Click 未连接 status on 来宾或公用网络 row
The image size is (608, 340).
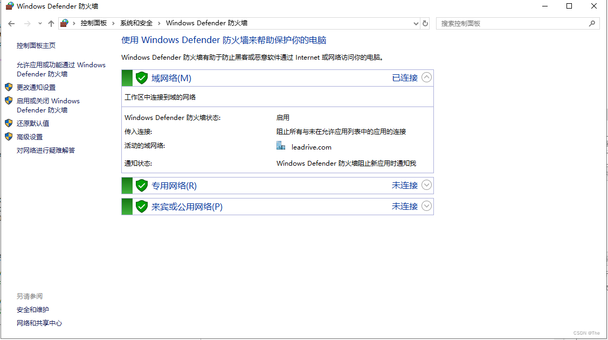[x=405, y=206]
